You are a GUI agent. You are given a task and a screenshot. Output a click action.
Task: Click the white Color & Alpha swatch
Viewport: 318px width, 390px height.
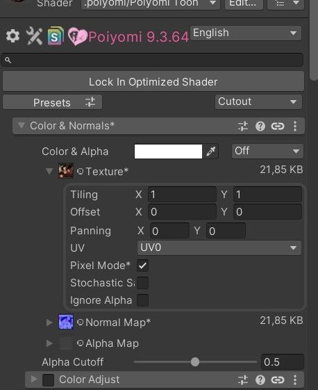(x=168, y=152)
